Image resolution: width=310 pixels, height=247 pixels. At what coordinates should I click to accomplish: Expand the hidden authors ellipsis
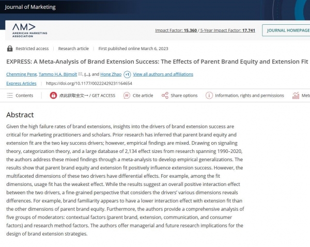(x=87, y=74)
